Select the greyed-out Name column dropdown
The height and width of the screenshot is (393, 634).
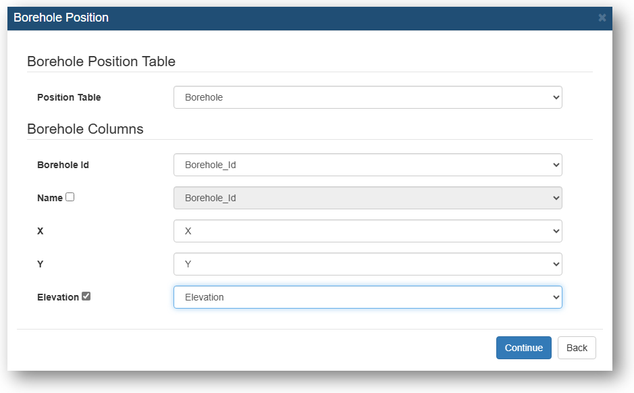(368, 198)
